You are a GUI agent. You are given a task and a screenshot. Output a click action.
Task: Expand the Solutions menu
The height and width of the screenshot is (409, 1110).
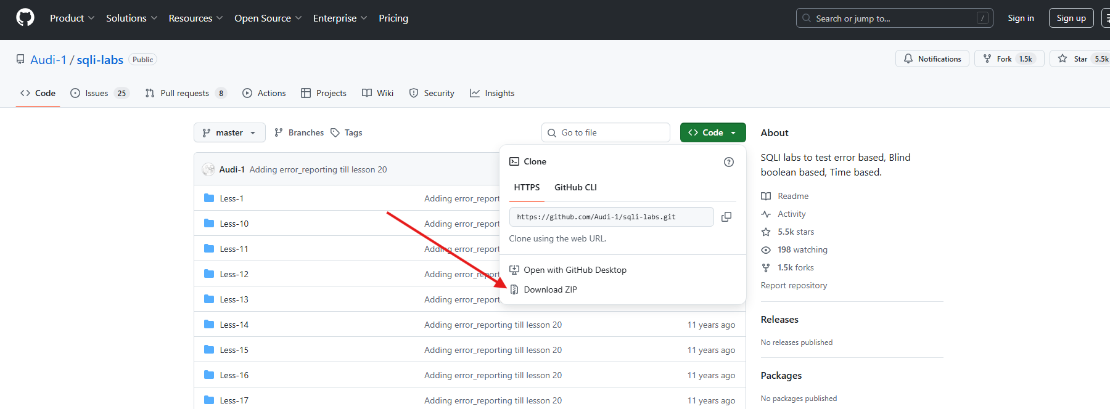[132, 18]
